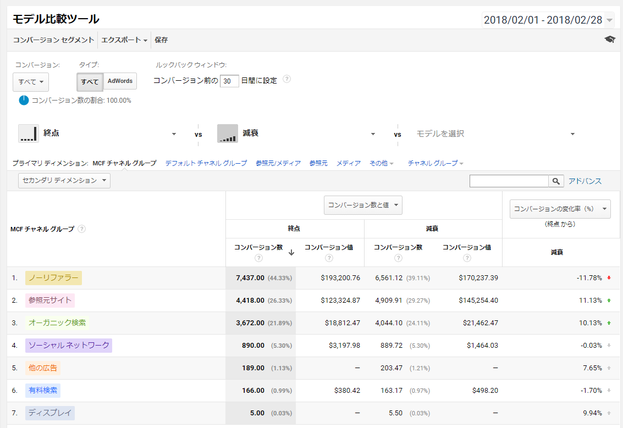Switch to デフォルト チャネル グループ dimension

pyautogui.click(x=206, y=163)
